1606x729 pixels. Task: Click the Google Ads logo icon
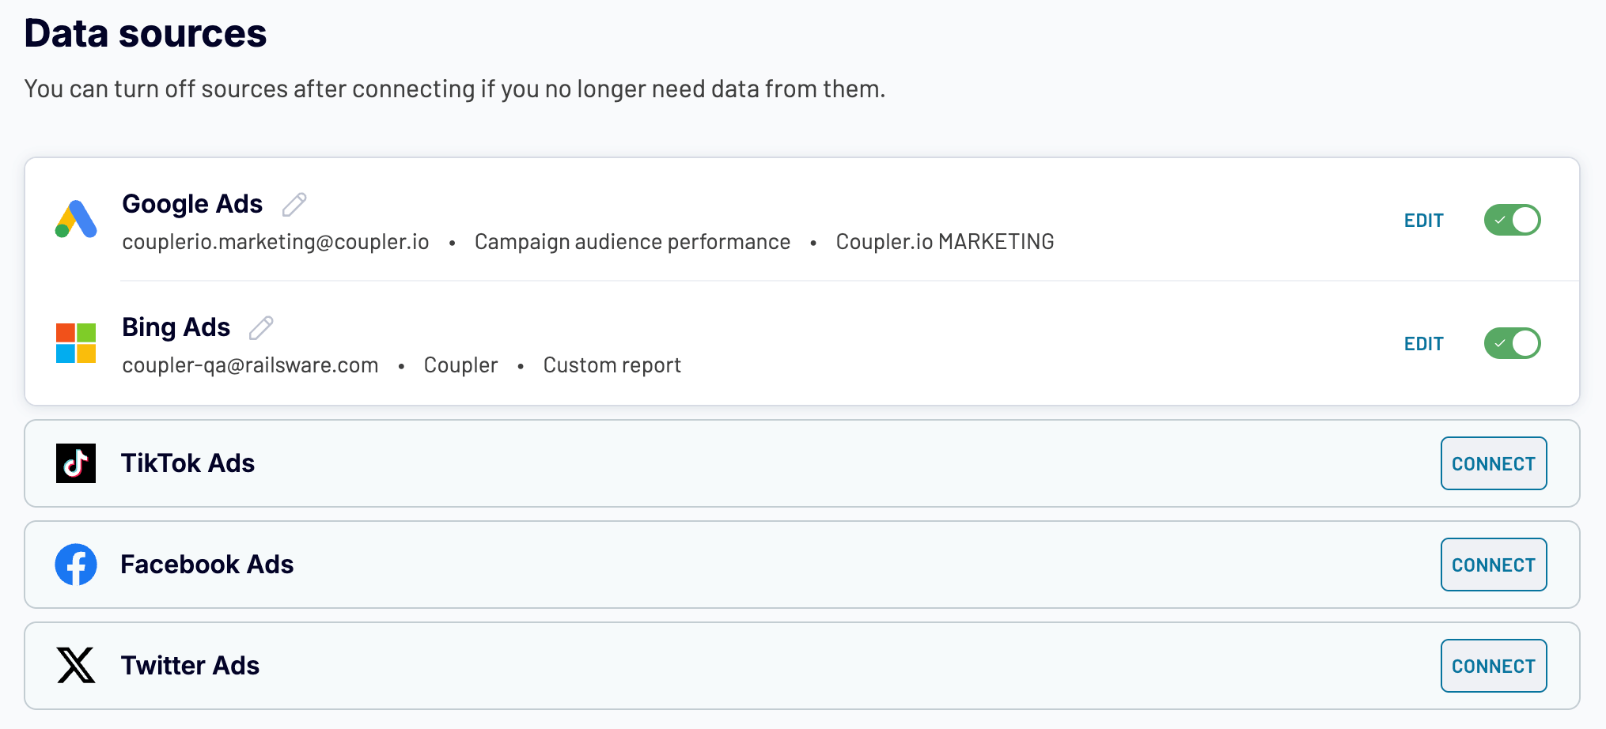[75, 220]
